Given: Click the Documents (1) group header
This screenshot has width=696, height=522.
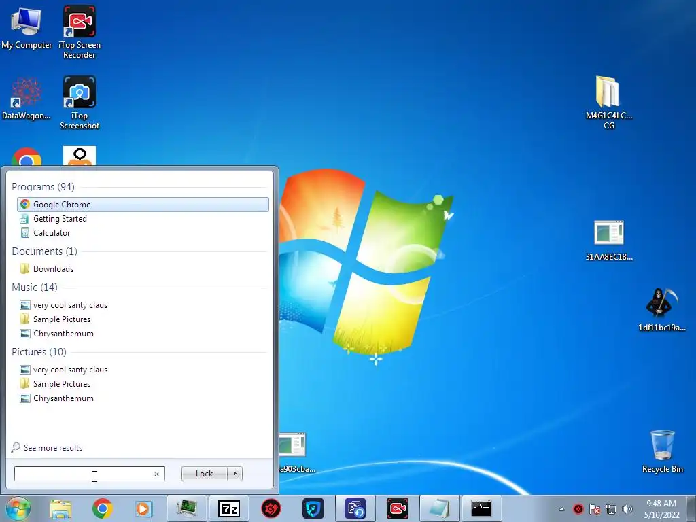Looking at the screenshot, I should pyautogui.click(x=44, y=251).
